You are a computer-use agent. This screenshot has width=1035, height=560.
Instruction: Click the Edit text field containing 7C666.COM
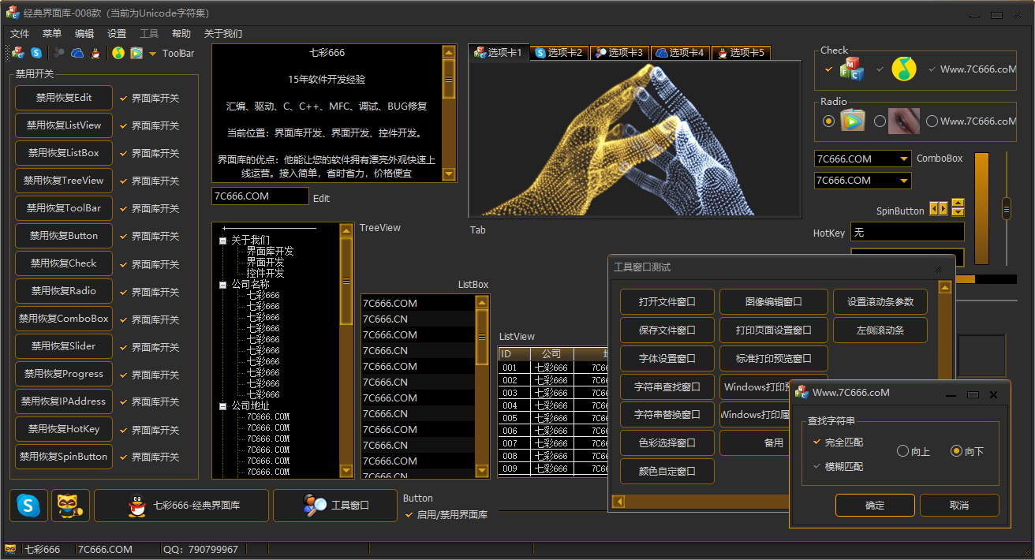tap(260, 196)
